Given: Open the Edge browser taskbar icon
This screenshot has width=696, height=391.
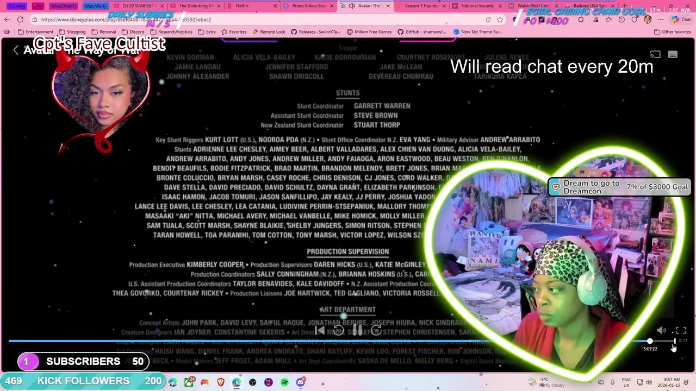Looking at the screenshot, I should [237, 383].
